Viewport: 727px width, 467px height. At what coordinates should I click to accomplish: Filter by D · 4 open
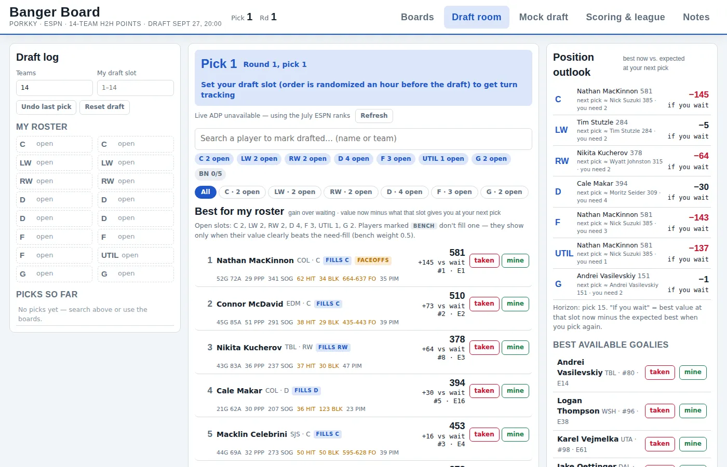coord(405,192)
